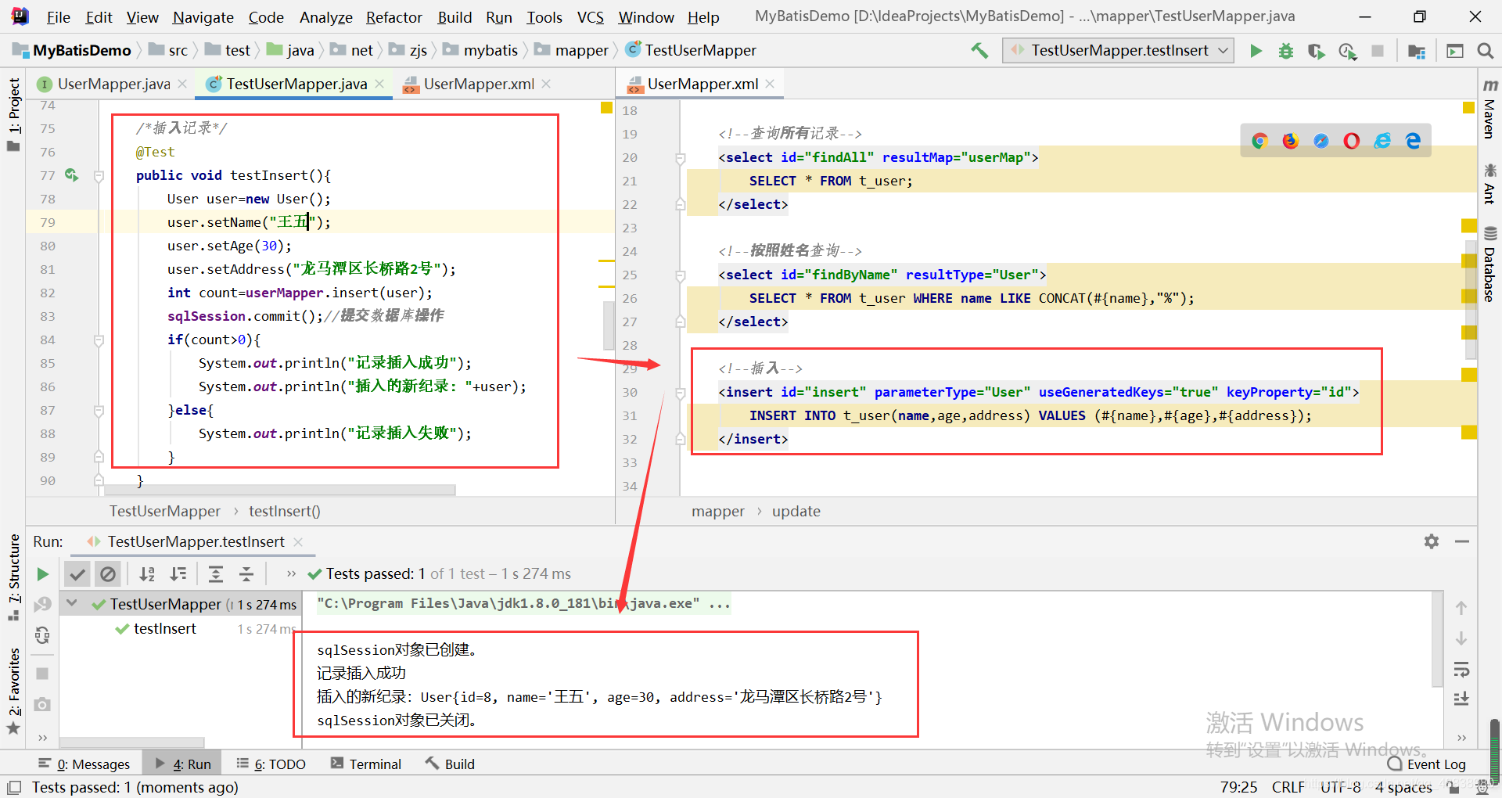Fold the insert tag at line 30

pos(680,393)
